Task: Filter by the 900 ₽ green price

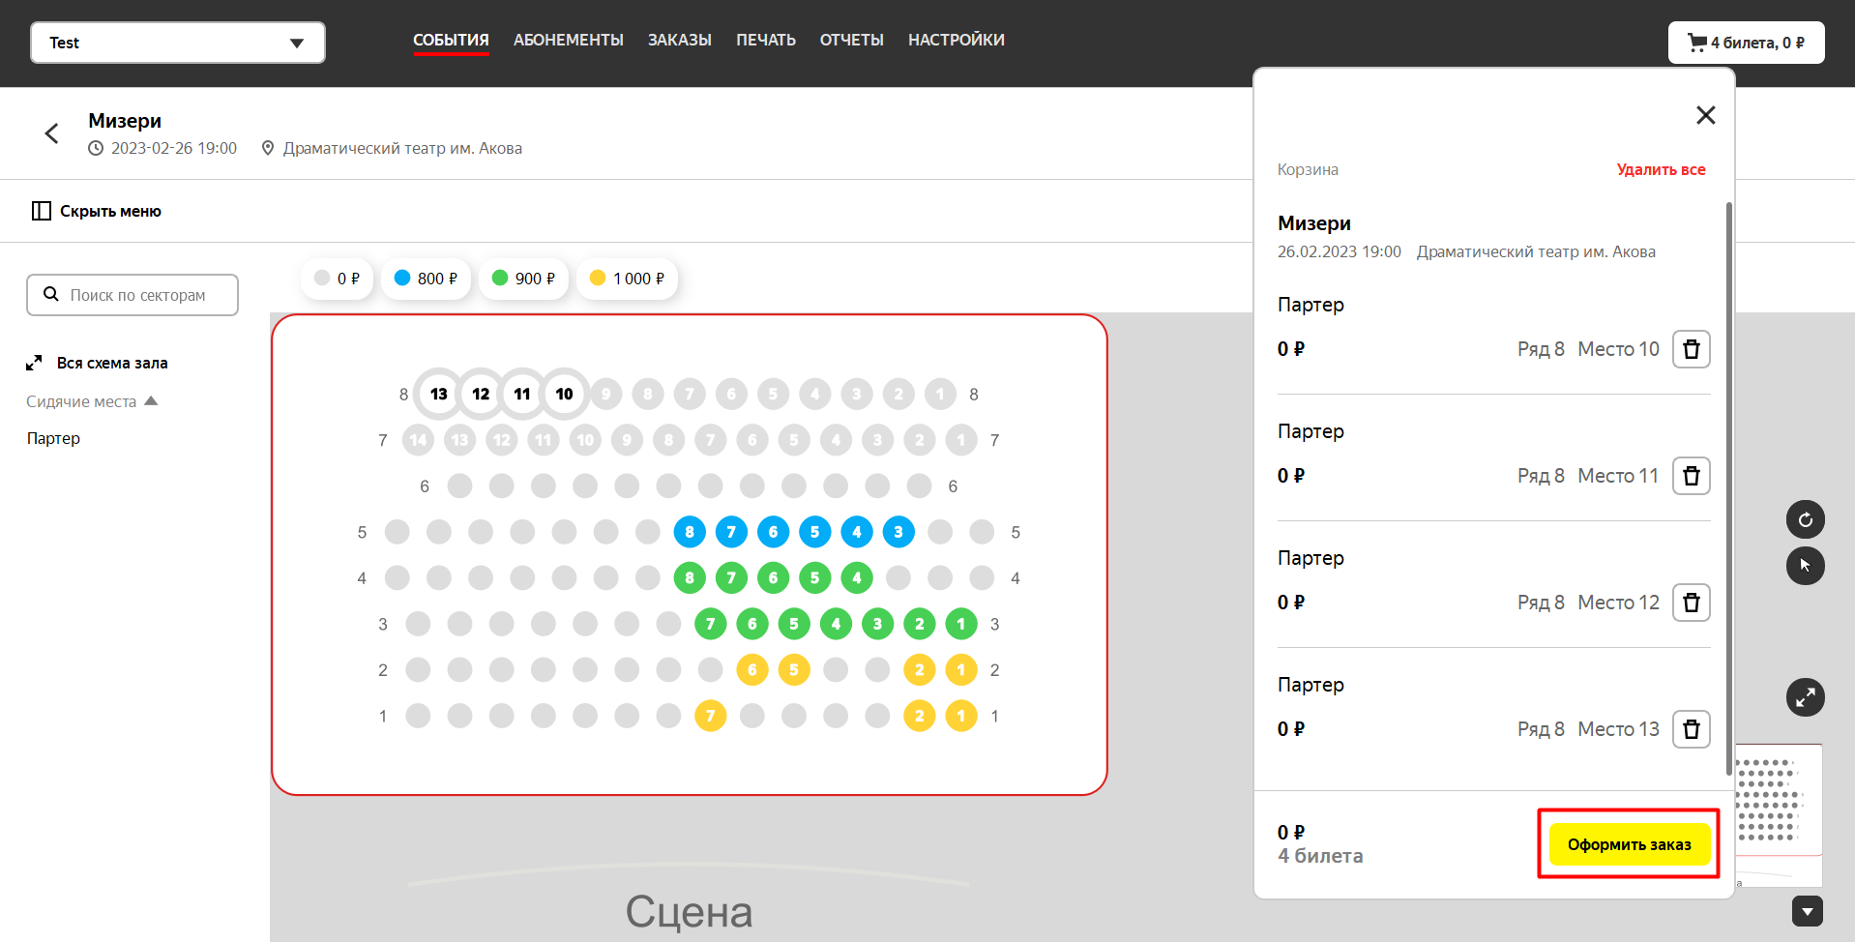Action: click(523, 279)
